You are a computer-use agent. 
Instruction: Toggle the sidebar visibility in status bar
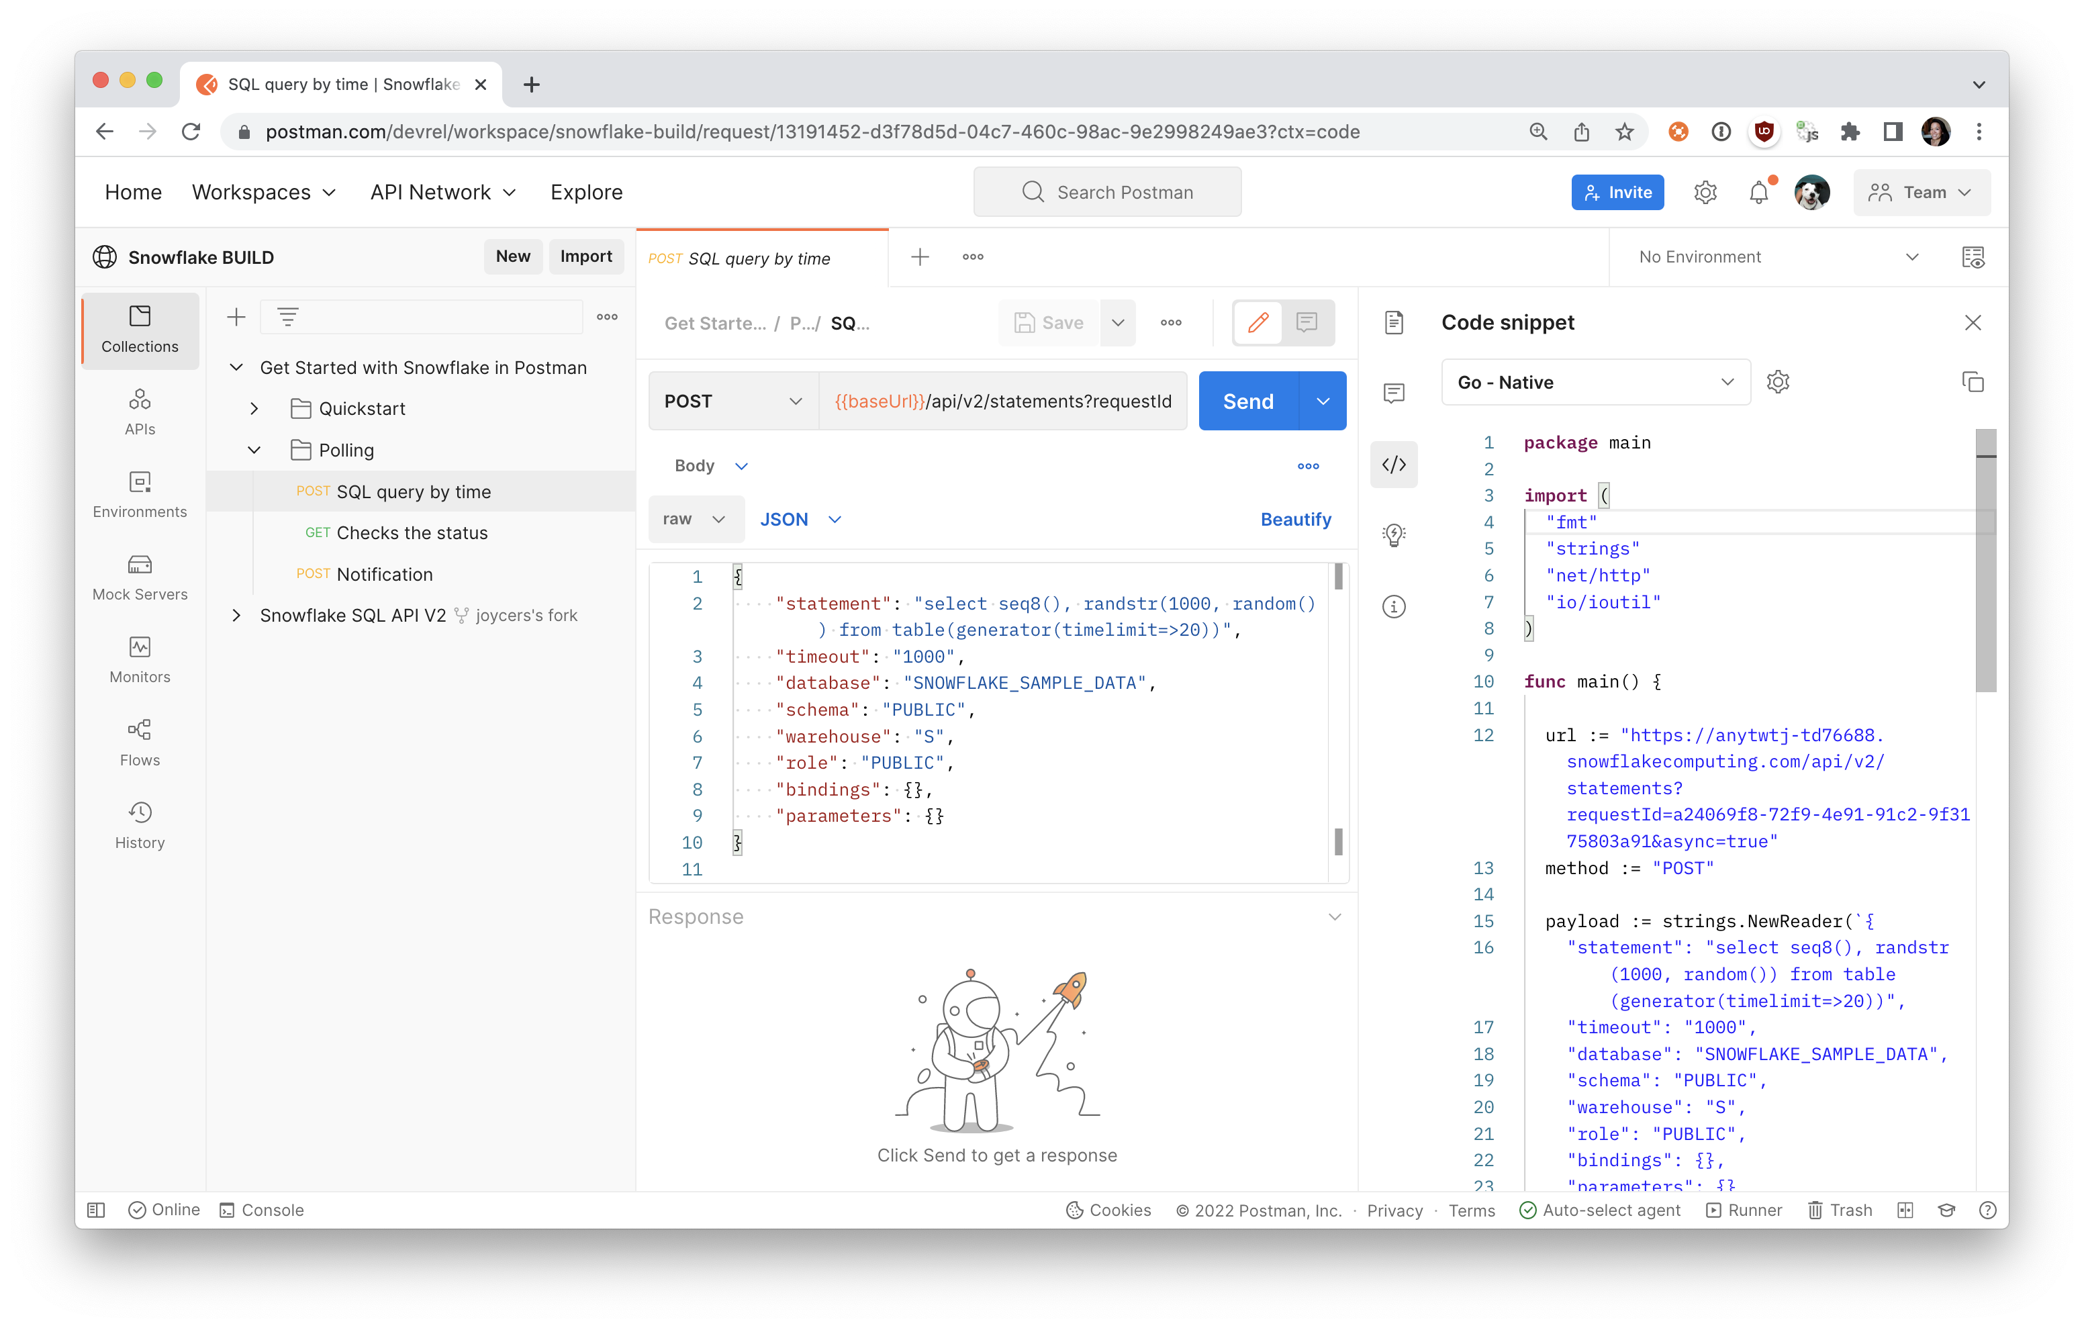[x=96, y=1211]
